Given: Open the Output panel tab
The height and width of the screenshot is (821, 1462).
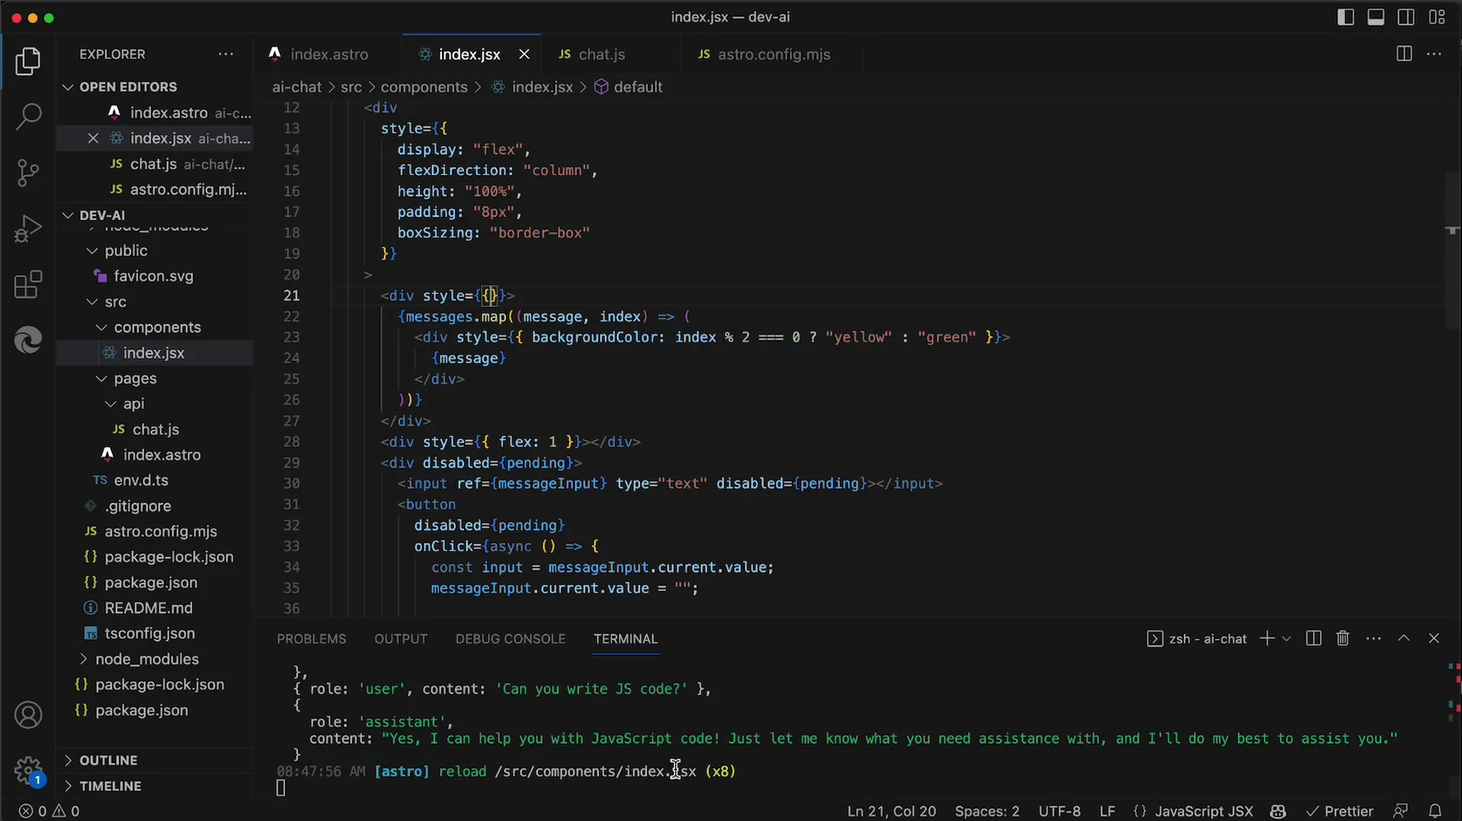Looking at the screenshot, I should click(x=400, y=638).
